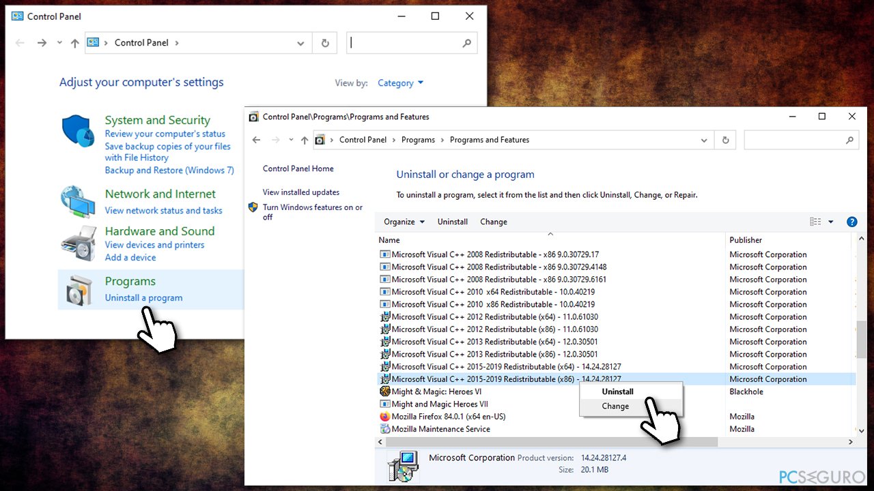Click the Might & Magic: Heroes VI icon

pos(384,391)
